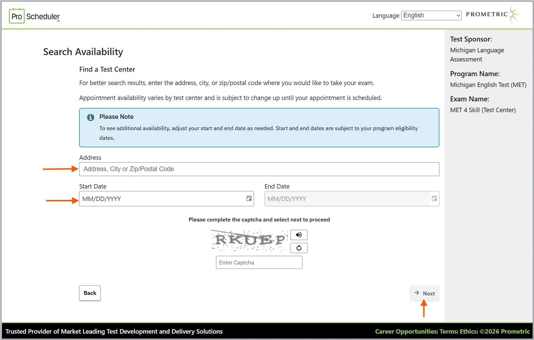Click the captcha image RKUEP

(x=250, y=240)
